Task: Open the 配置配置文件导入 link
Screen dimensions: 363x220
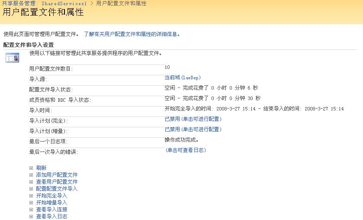Action: [x=57, y=189]
